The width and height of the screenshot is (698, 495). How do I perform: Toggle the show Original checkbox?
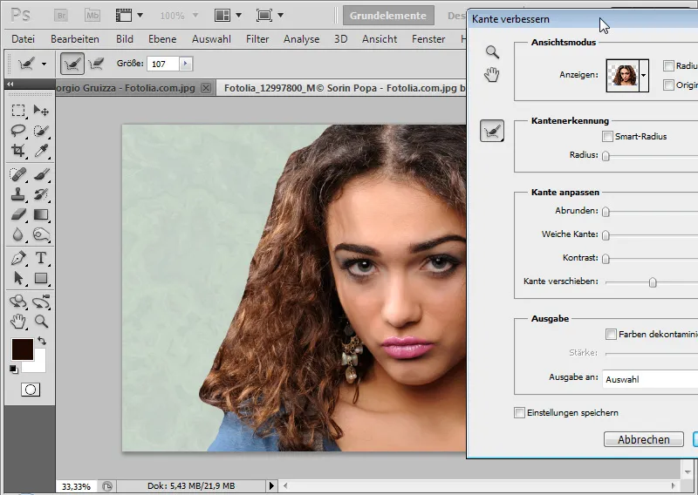(668, 85)
